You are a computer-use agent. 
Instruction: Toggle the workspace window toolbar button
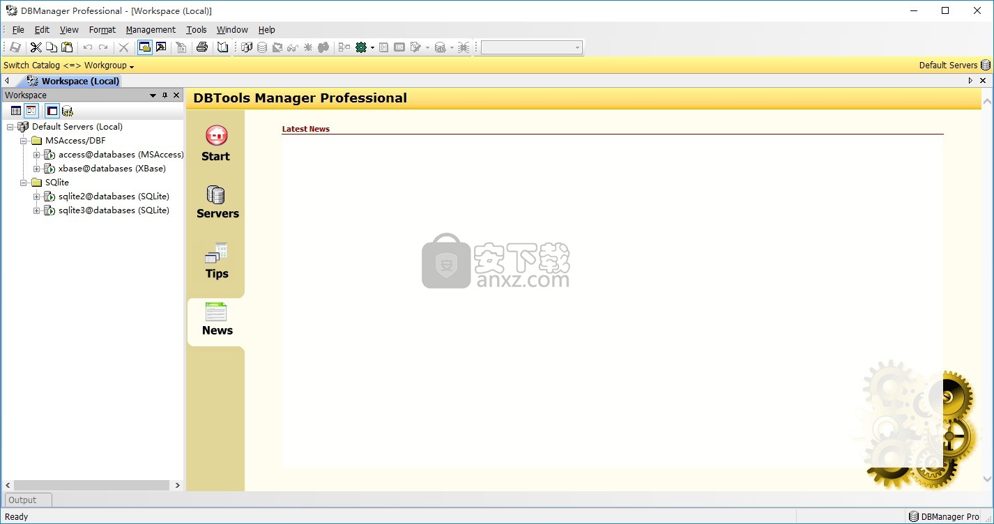[145, 47]
